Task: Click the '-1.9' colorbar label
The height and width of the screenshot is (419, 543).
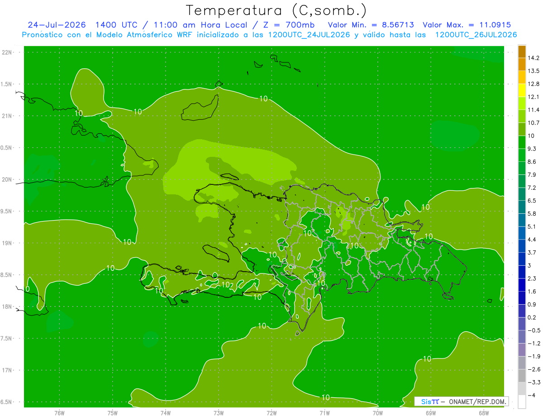Action: (x=533, y=356)
